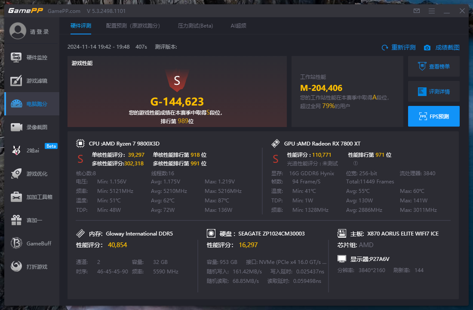Click the 显示器 monitor icon
The height and width of the screenshot is (310, 473).
(342, 259)
